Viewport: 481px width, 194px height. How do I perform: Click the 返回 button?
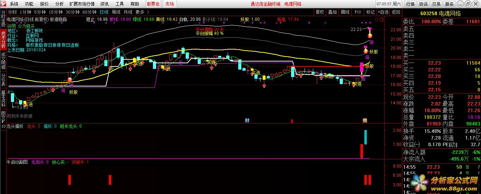click(x=396, y=12)
